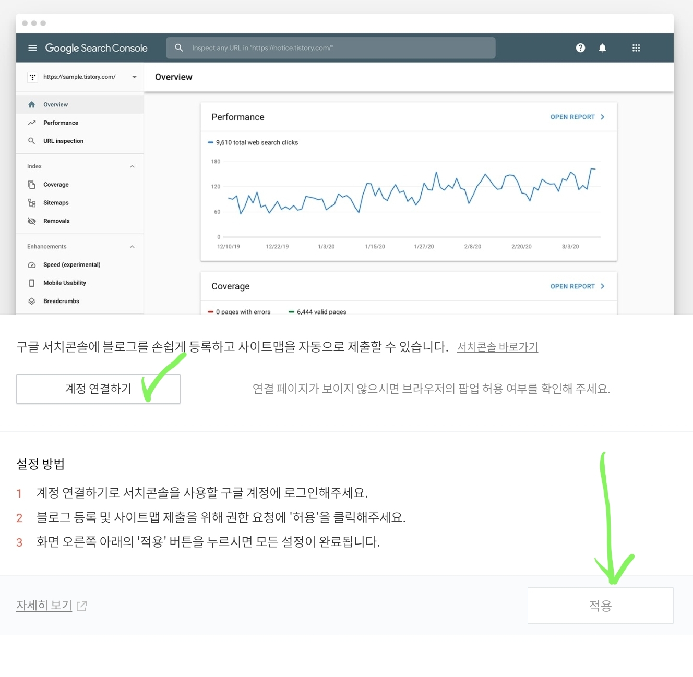Screen dimensions: 693x677
Task: Collapse the Index section chevron
Action: 132,166
